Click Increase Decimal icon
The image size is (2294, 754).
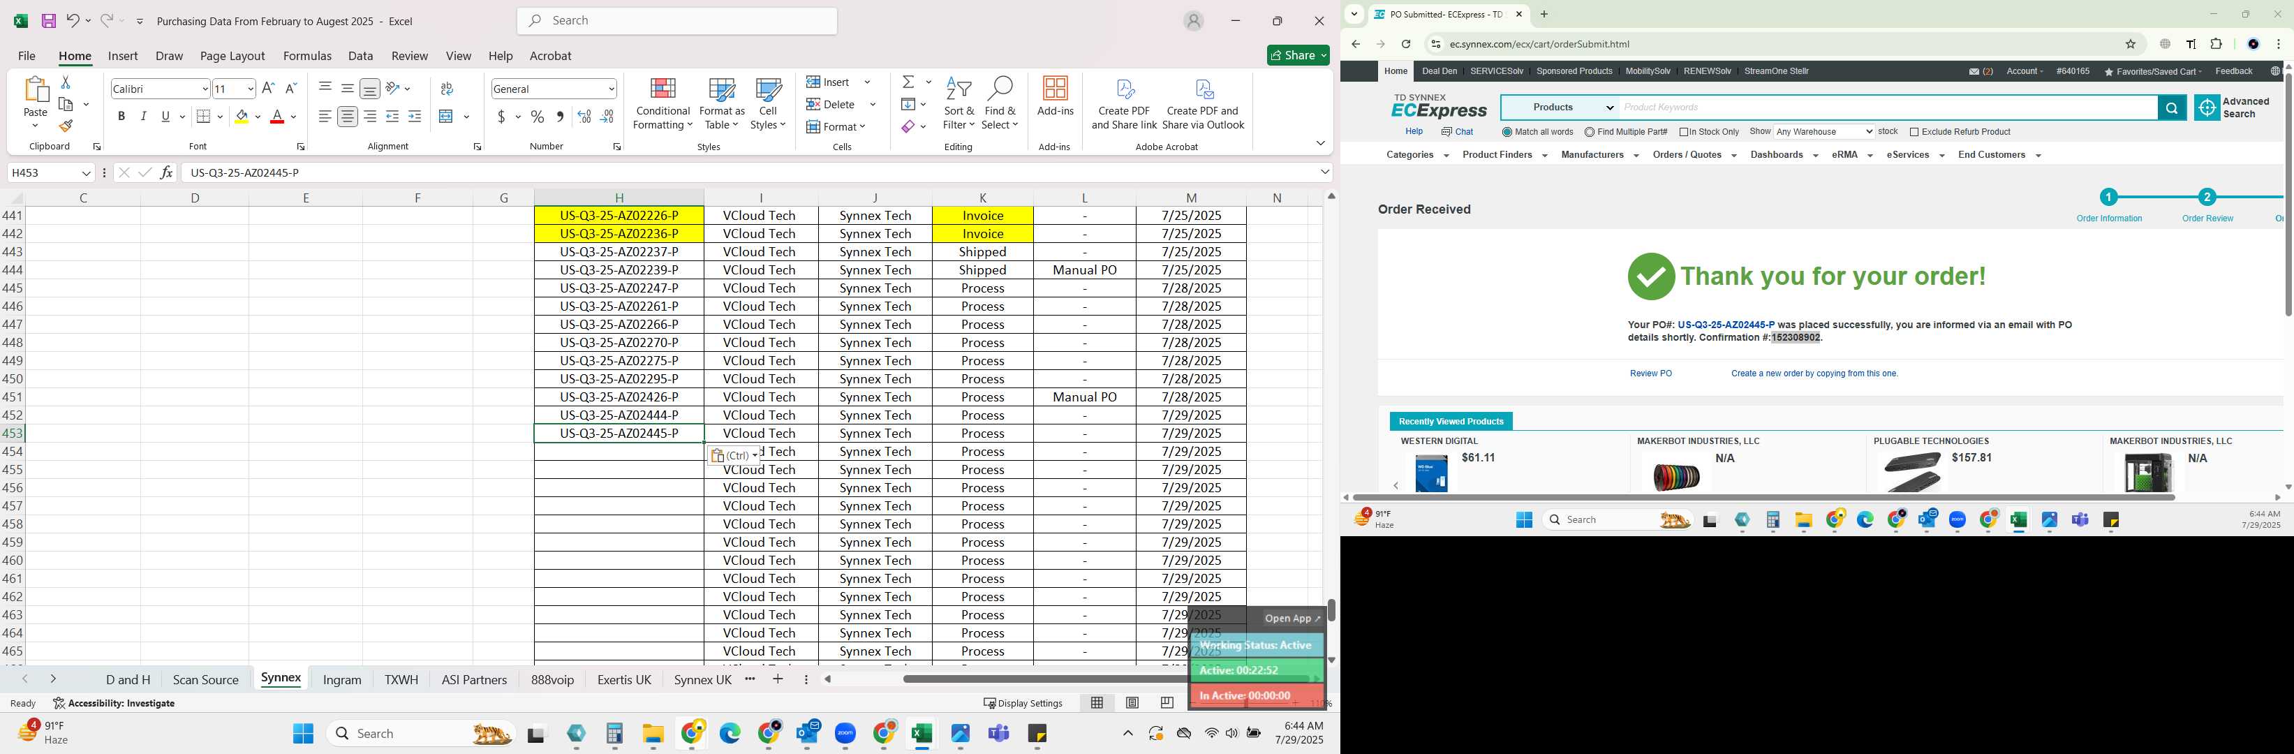(x=584, y=117)
